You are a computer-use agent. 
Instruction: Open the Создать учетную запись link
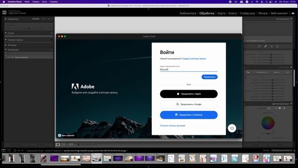[194, 59]
